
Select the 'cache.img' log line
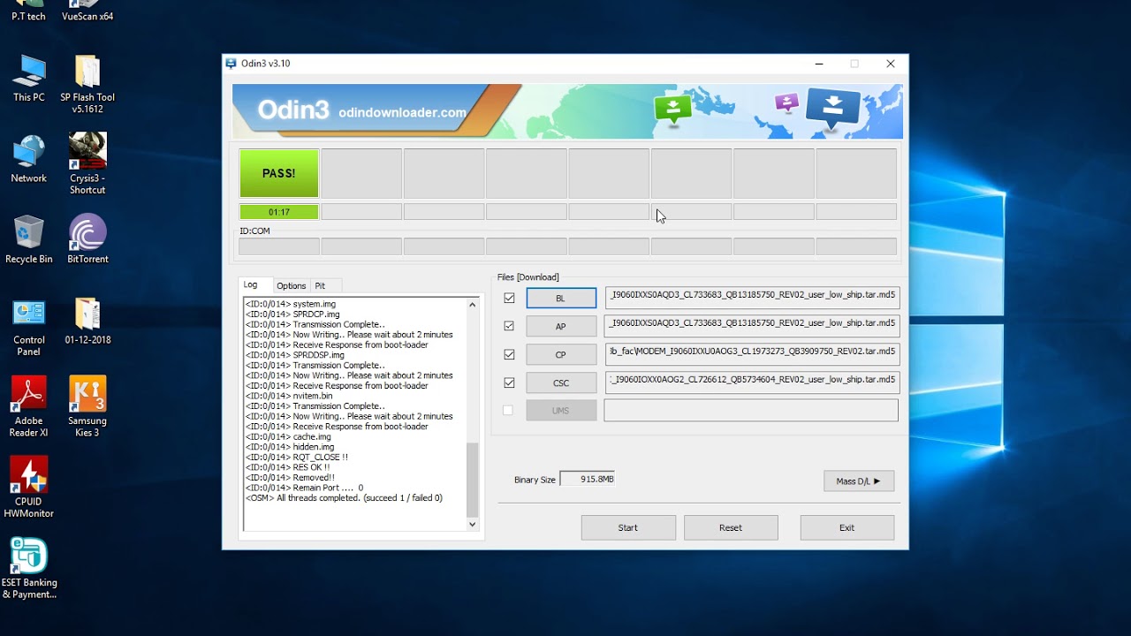click(x=288, y=436)
